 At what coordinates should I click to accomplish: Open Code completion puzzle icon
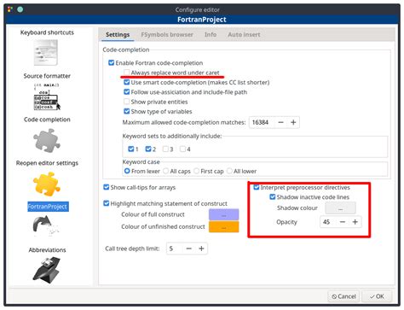pos(47,140)
